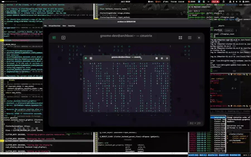Open tab overview grid in large cmatrix terminal
This screenshot has height=157, width=251.
(180, 38)
